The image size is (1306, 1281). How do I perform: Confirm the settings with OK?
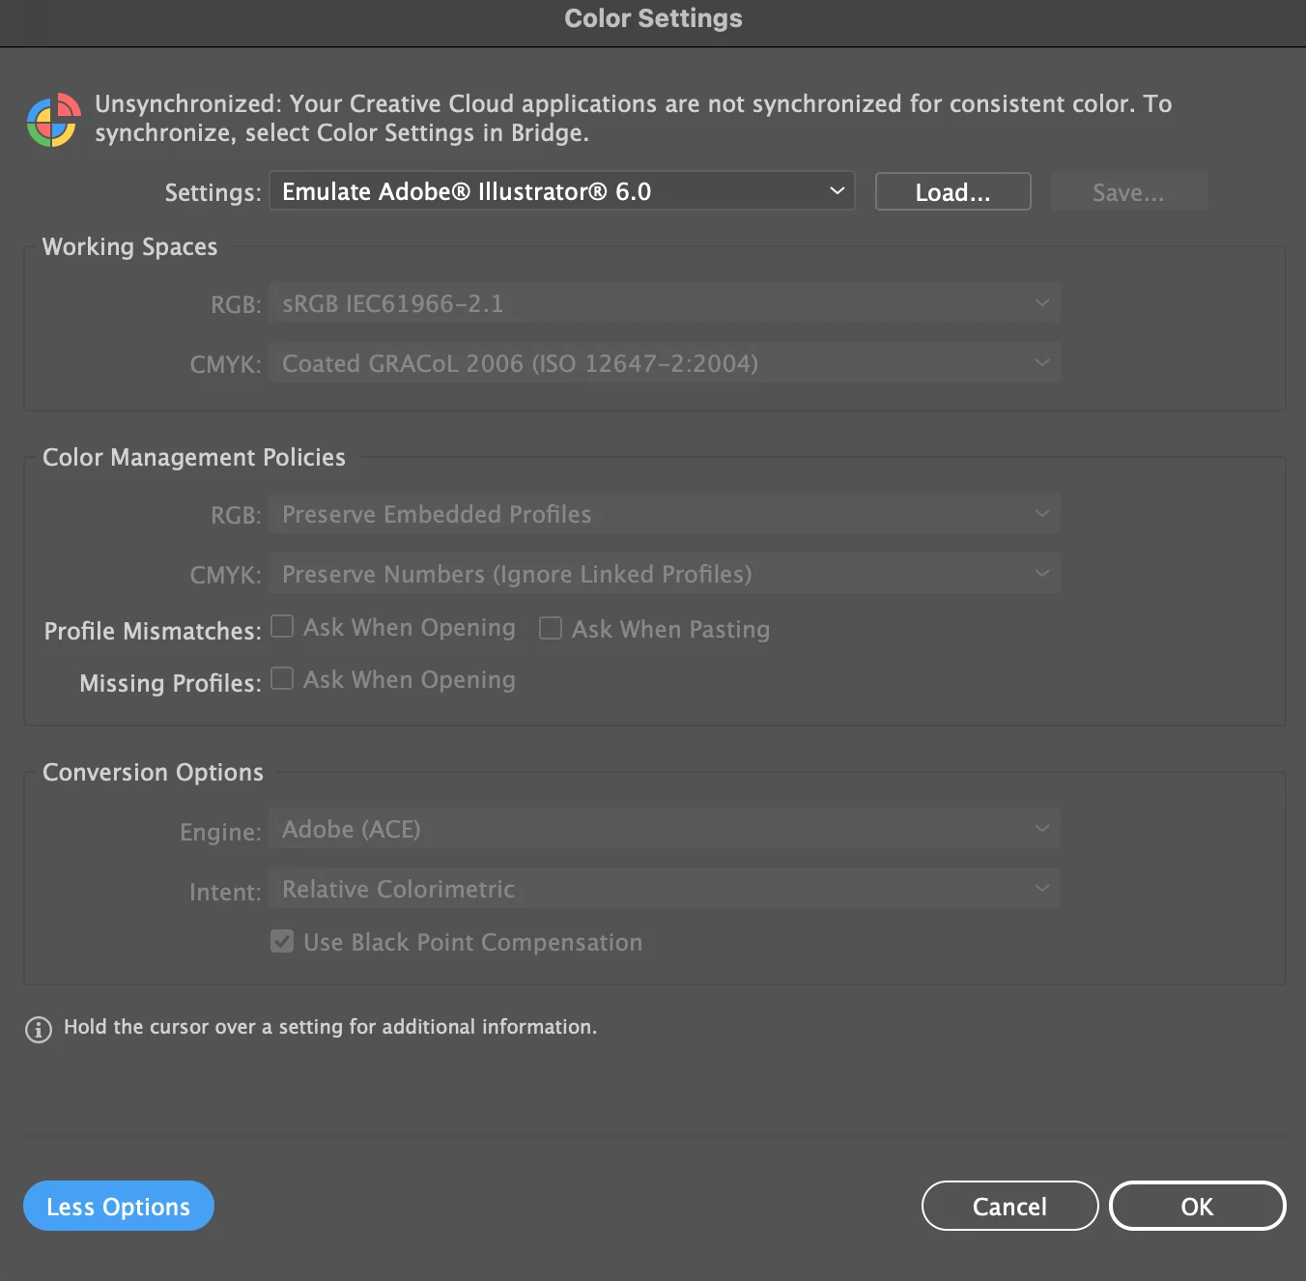1198,1206
